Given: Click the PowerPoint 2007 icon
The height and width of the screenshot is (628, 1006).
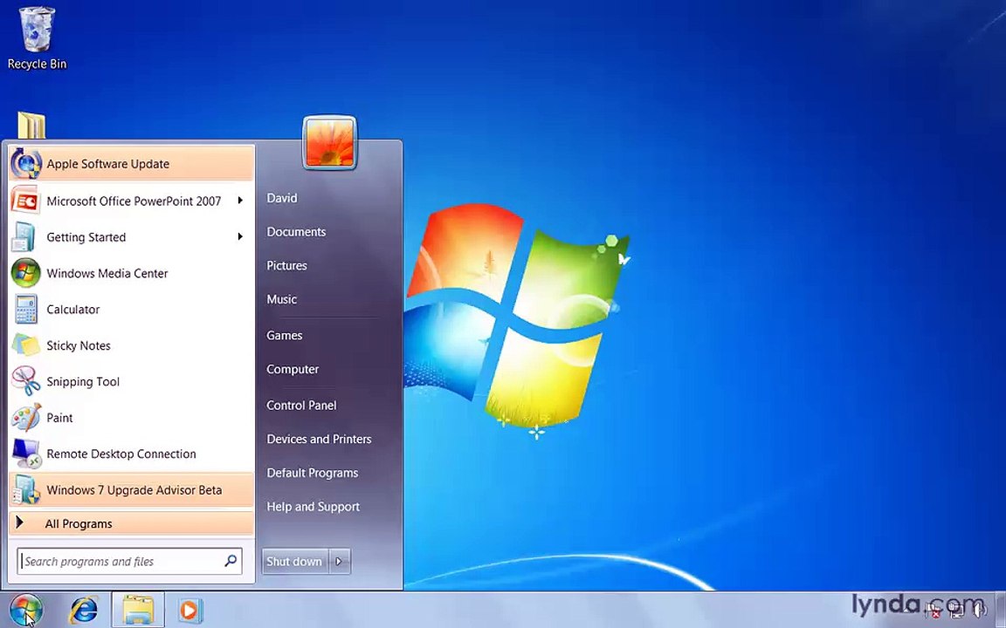Looking at the screenshot, I should 25,201.
